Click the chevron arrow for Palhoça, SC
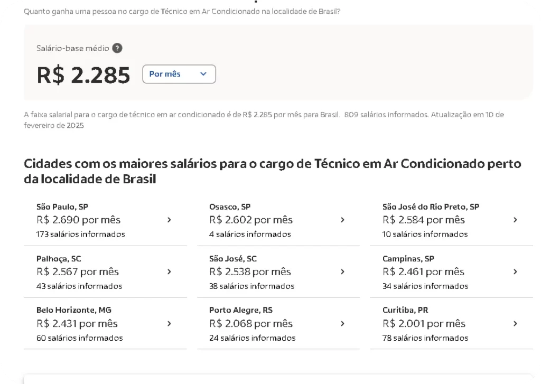Screen dimensions: 541x384 (x=169, y=271)
